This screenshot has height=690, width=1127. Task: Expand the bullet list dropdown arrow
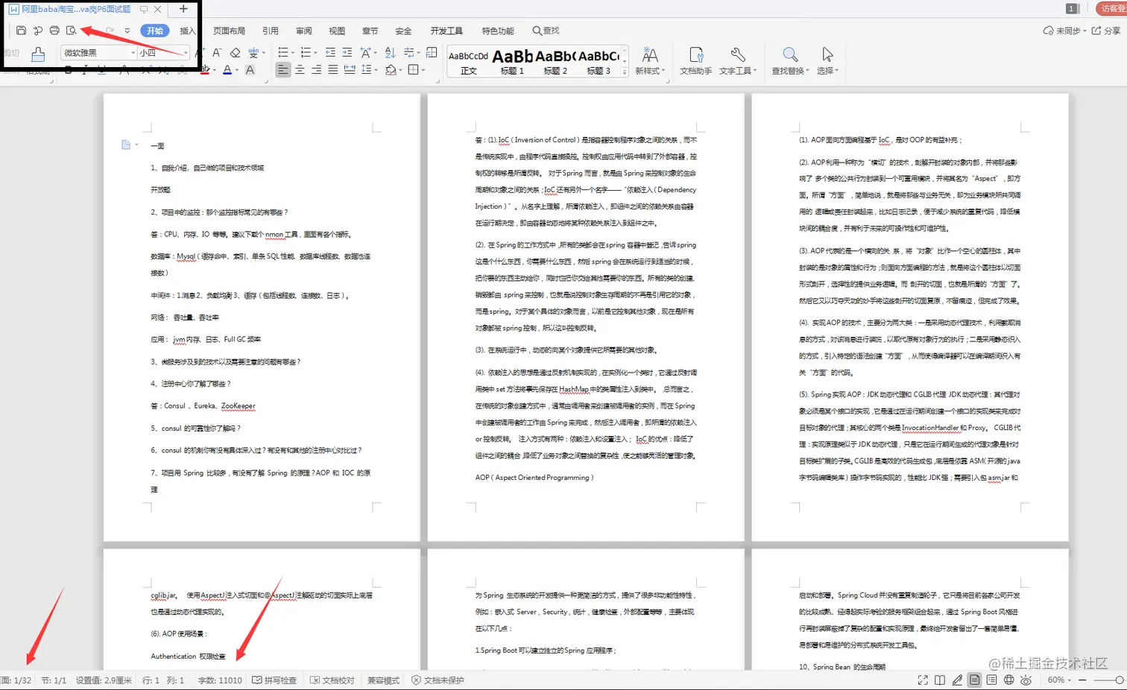(293, 53)
